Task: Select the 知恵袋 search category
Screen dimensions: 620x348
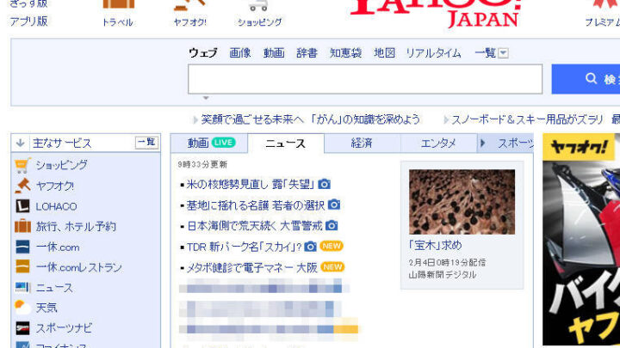Action: point(345,53)
